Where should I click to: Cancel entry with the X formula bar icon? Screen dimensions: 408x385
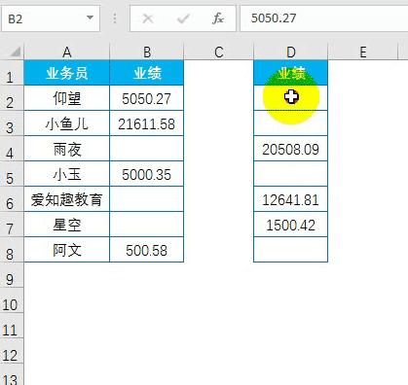[x=148, y=18]
